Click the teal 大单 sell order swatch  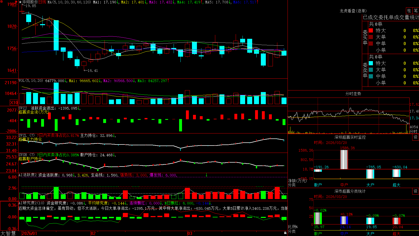[371, 70]
